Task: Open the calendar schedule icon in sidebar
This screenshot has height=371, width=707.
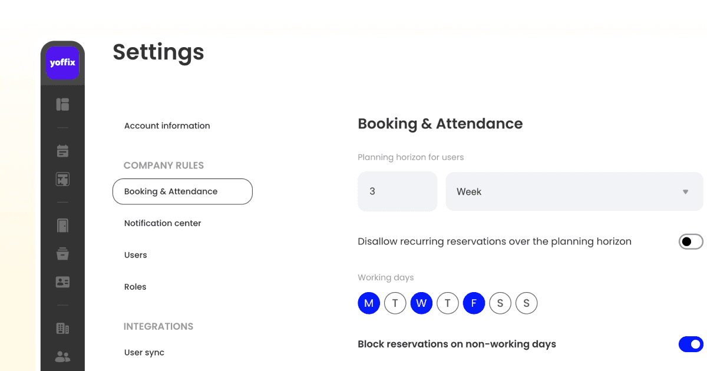Action: (x=62, y=150)
